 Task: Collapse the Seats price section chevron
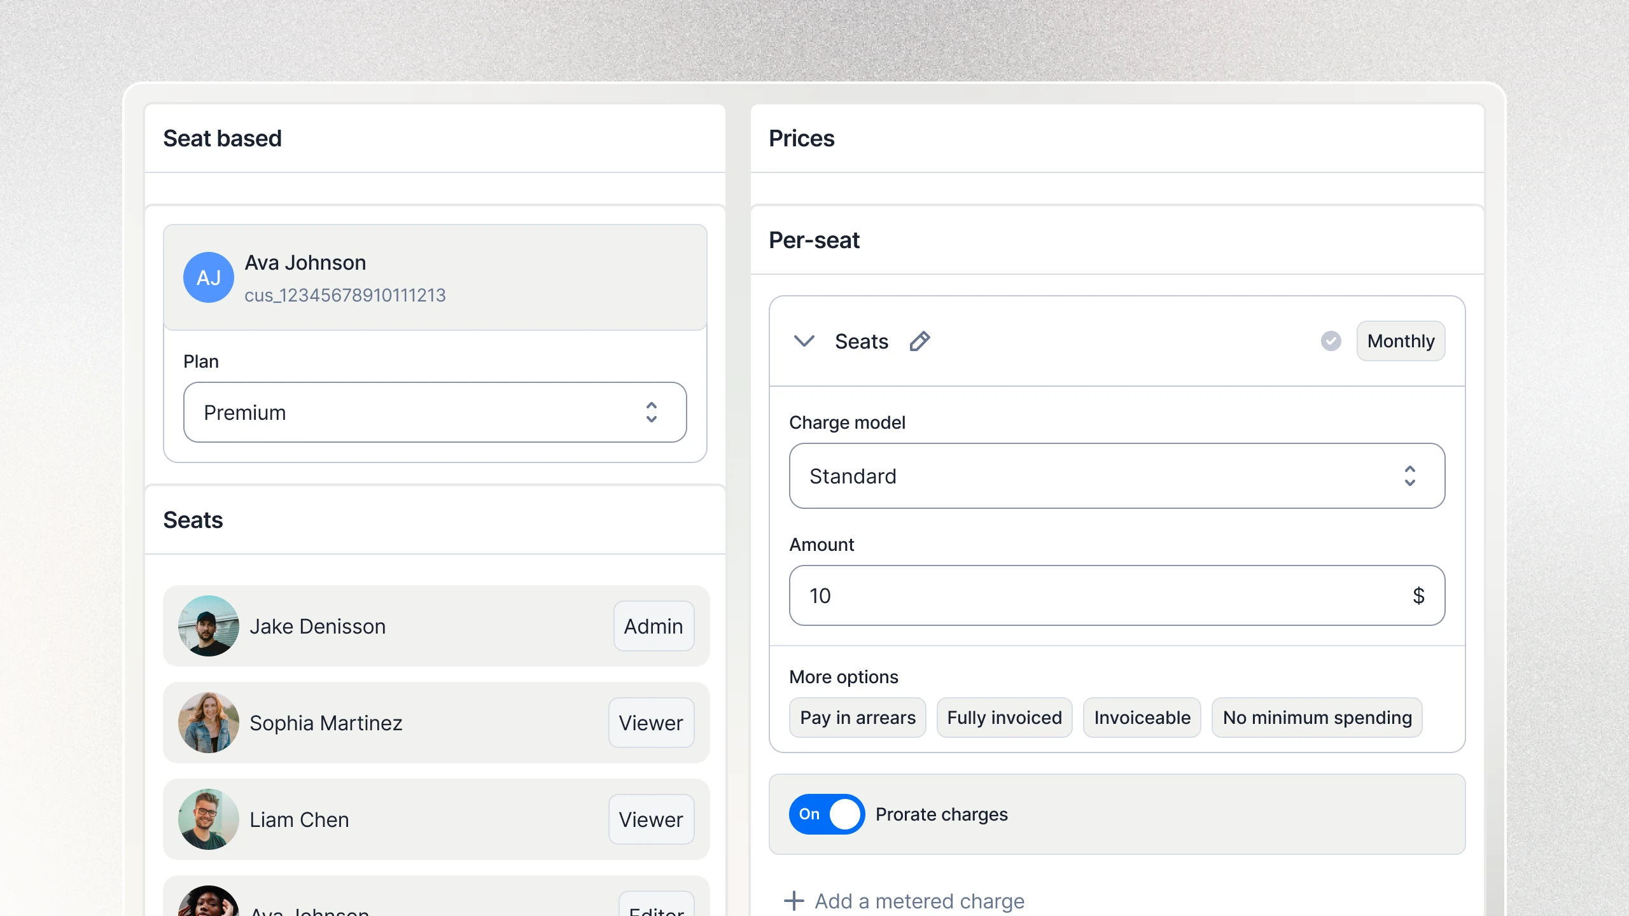(804, 341)
